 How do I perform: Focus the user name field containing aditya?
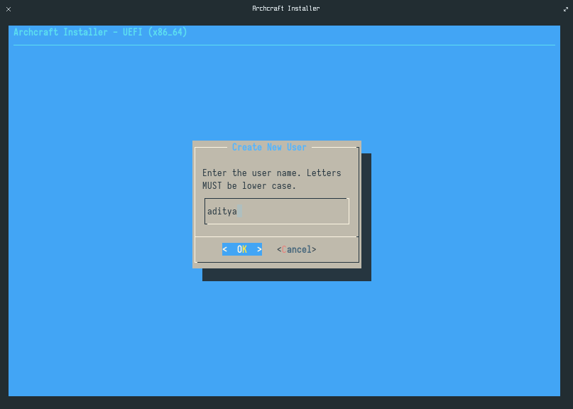coord(277,212)
